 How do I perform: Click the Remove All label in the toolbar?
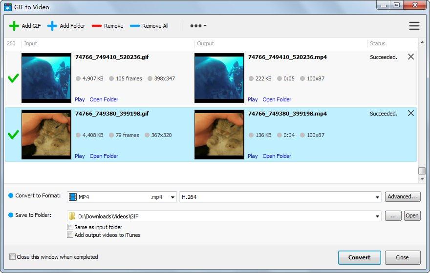click(155, 26)
